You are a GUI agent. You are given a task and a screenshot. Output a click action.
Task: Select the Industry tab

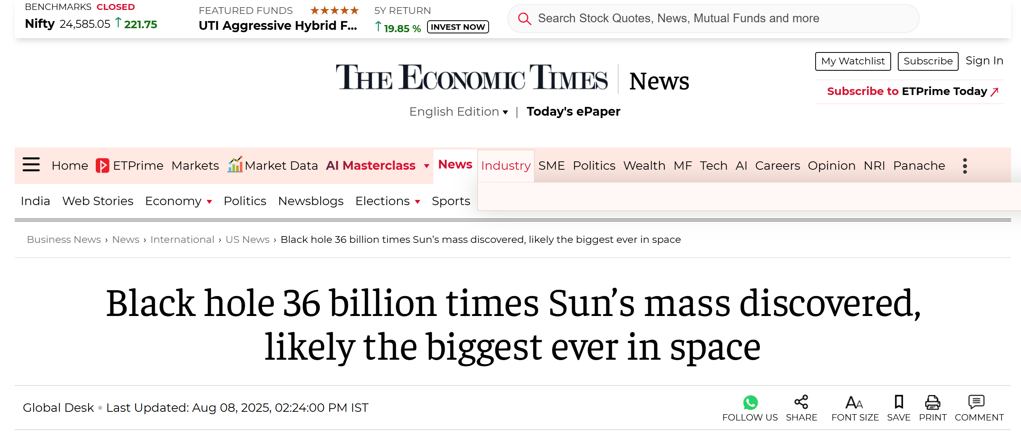pyautogui.click(x=505, y=166)
